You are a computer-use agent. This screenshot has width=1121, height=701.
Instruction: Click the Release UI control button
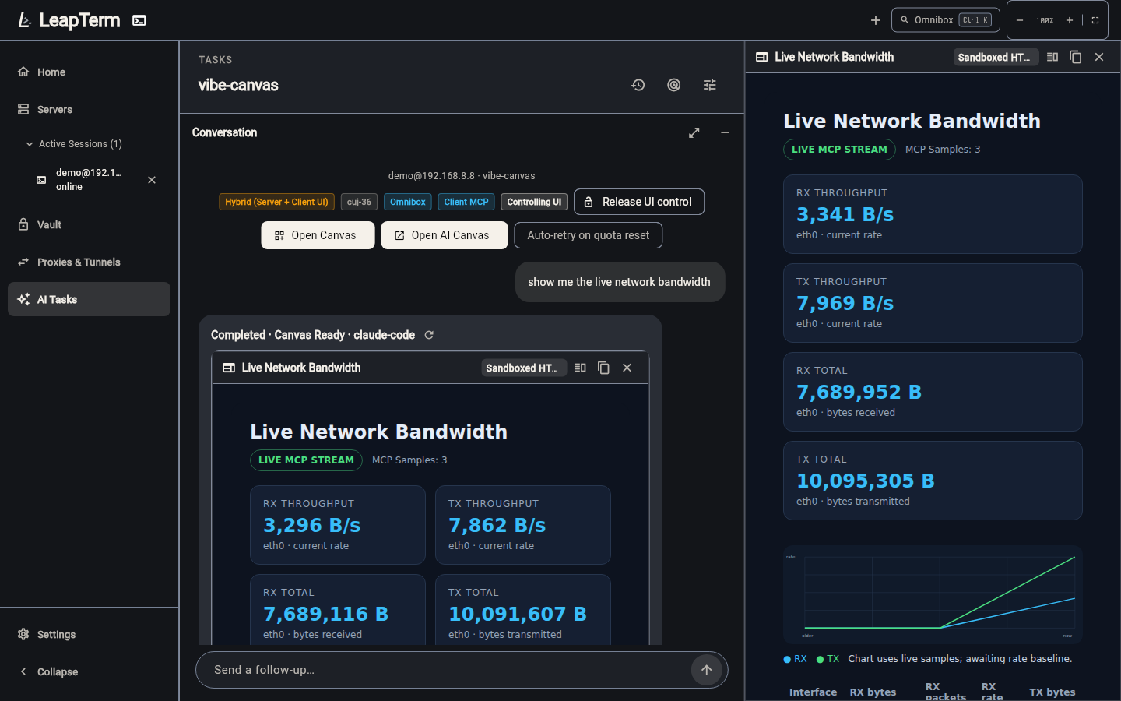tap(639, 202)
